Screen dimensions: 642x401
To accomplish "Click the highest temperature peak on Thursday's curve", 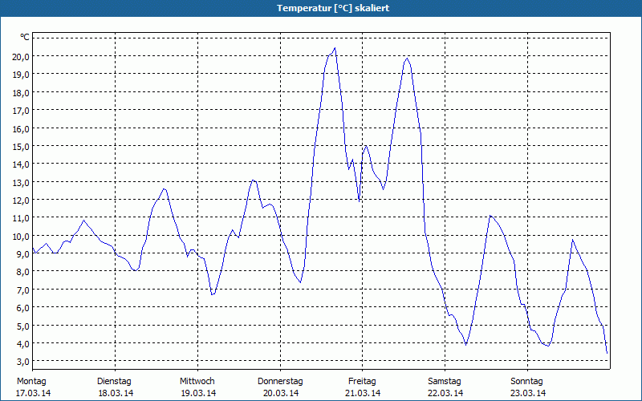I will point(335,48).
